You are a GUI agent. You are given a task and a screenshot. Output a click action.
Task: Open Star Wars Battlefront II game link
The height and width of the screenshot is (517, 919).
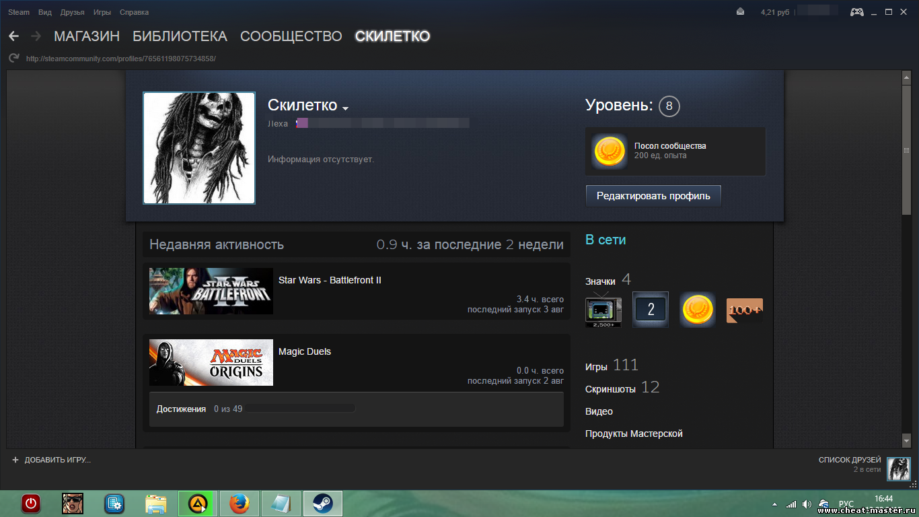(x=330, y=280)
